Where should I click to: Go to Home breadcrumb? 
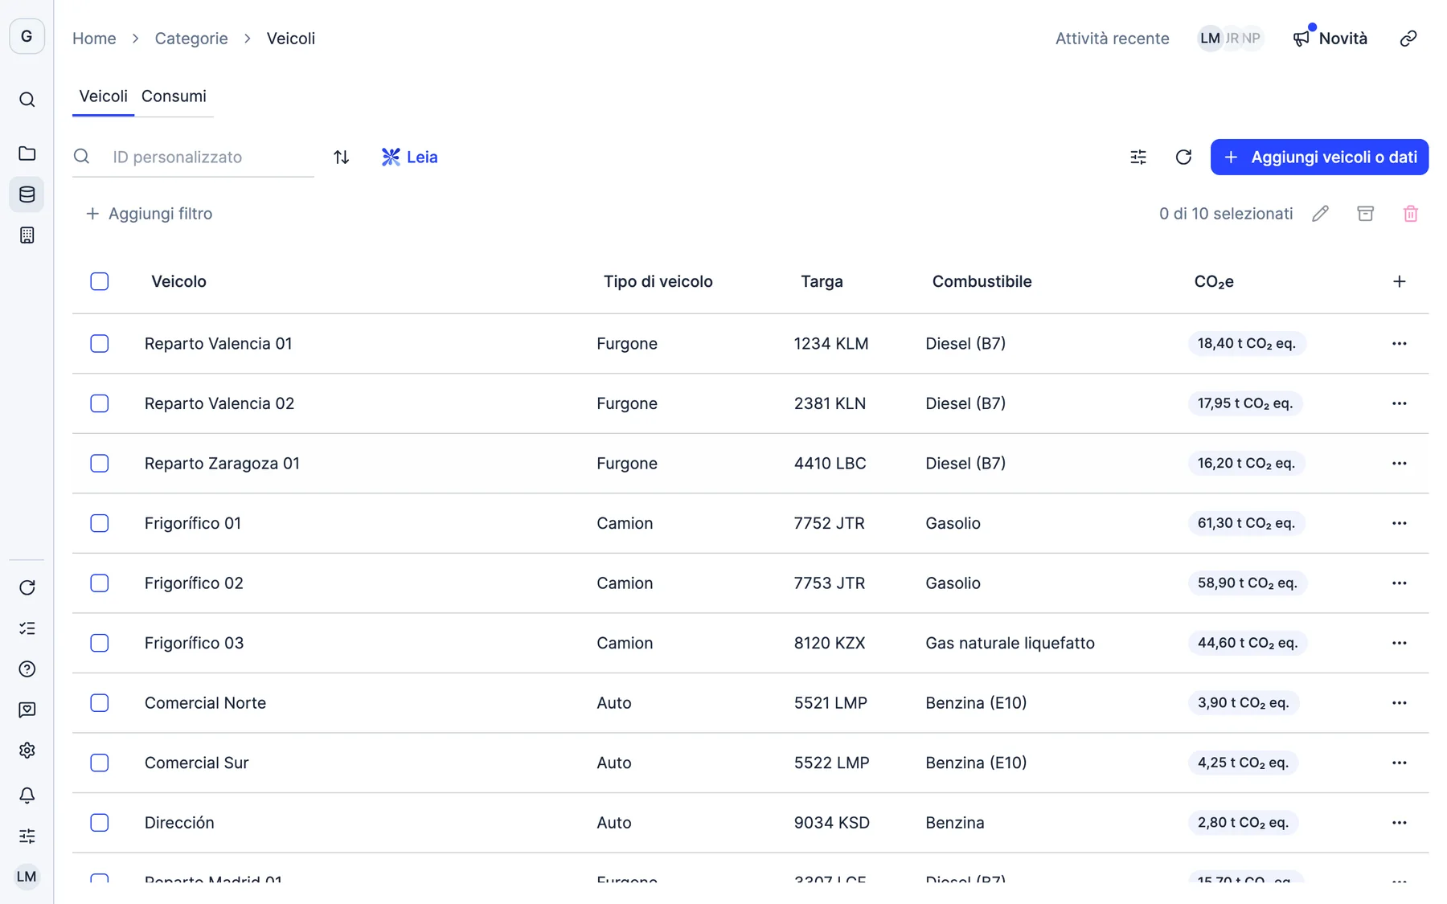click(x=94, y=39)
